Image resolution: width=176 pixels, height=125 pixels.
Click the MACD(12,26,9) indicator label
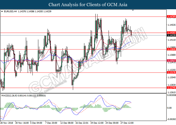coord(9,96)
